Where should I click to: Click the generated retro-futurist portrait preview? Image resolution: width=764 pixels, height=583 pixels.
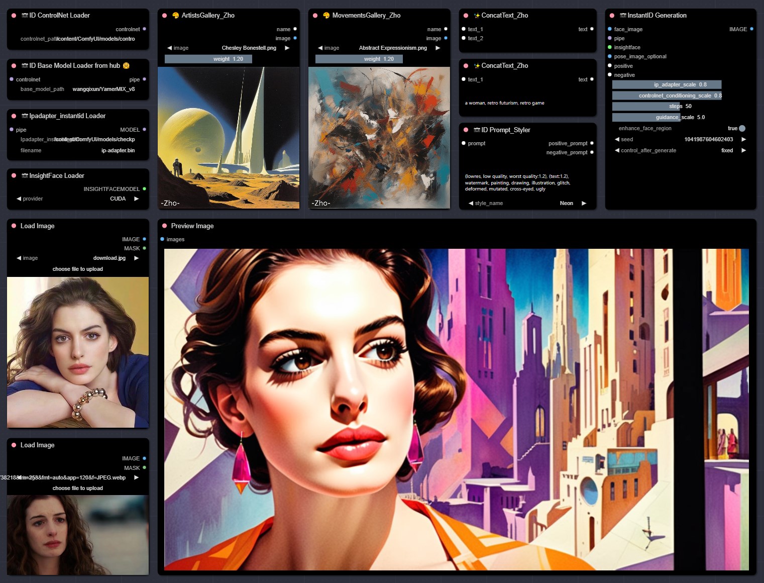tap(456, 409)
